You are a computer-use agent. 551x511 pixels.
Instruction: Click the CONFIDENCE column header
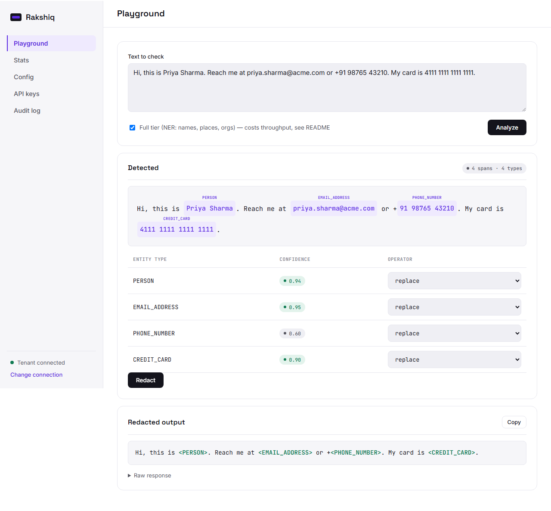tap(295, 259)
